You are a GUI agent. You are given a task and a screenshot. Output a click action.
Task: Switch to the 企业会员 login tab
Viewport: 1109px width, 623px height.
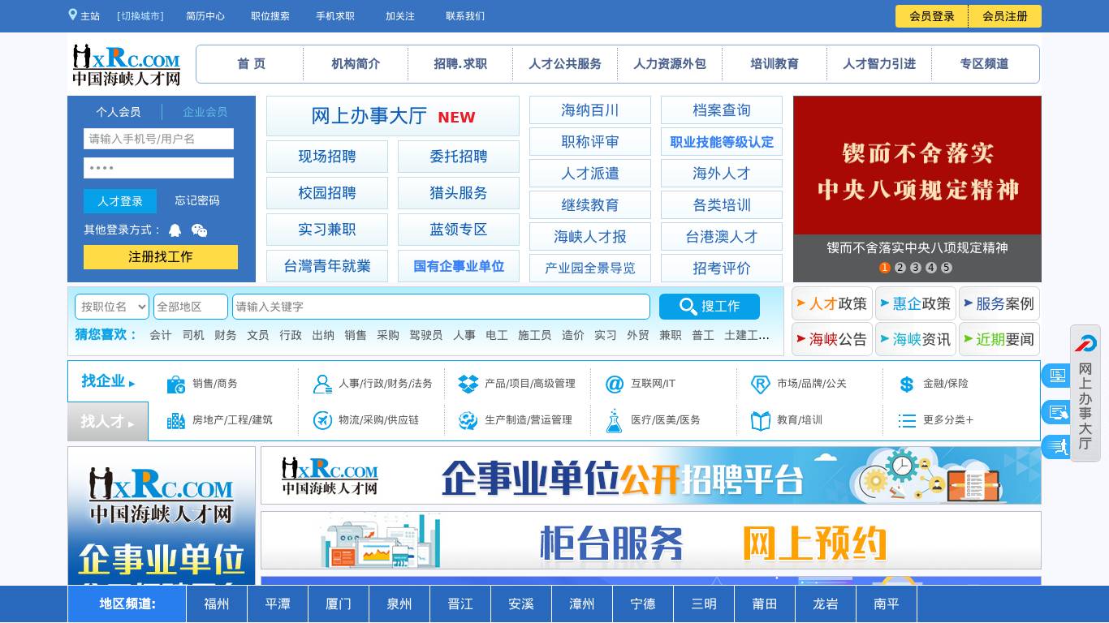pyautogui.click(x=205, y=112)
